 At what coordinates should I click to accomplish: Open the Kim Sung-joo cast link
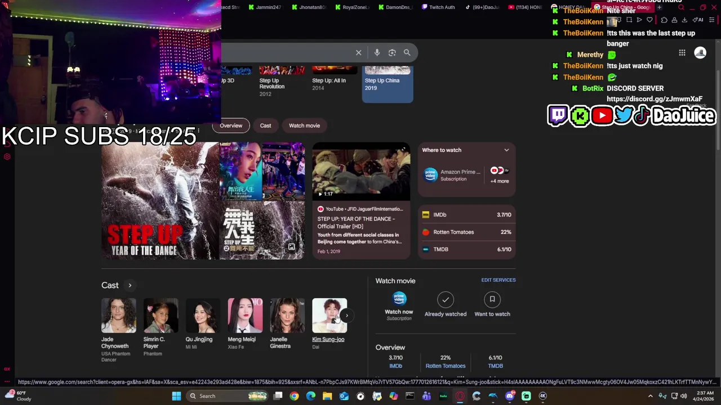tap(328, 339)
